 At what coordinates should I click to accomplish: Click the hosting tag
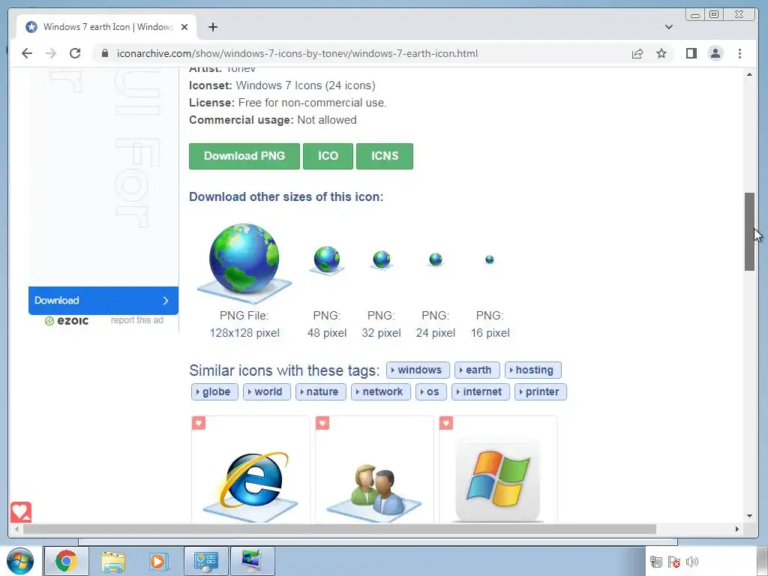[x=533, y=370]
